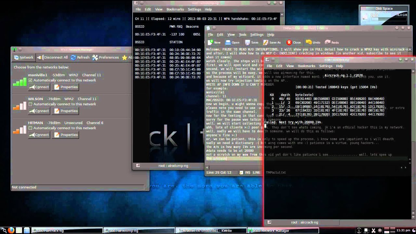
Task: Open Wicd Preferences
Action: pos(106,57)
